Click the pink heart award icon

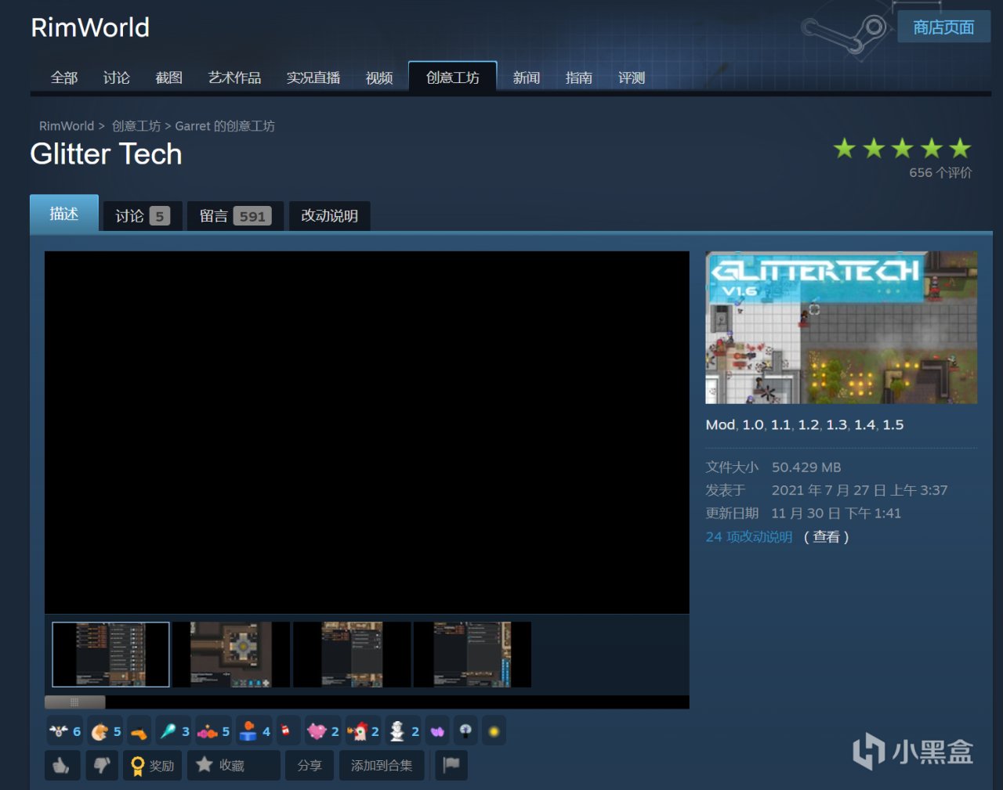click(x=322, y=731)
